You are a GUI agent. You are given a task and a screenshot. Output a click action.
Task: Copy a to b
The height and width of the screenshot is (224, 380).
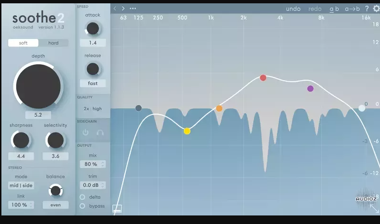(x=352, y=9)
